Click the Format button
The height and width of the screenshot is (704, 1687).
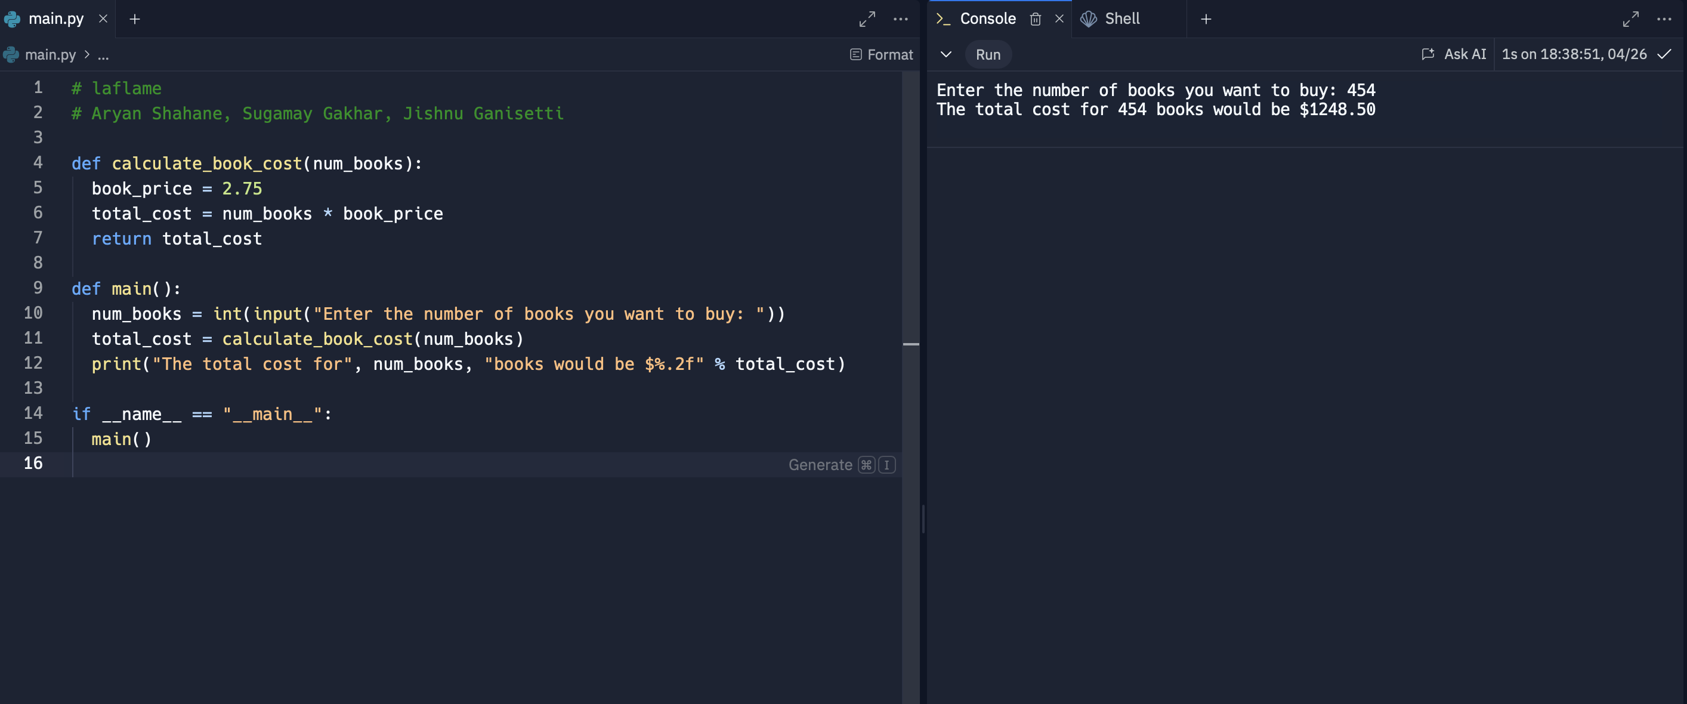pos(882,55)
